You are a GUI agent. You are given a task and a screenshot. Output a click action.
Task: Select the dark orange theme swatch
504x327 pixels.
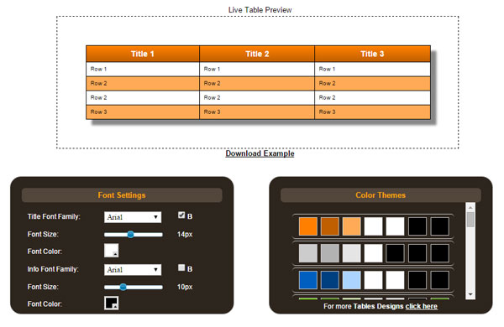click(x=330, y=226)
